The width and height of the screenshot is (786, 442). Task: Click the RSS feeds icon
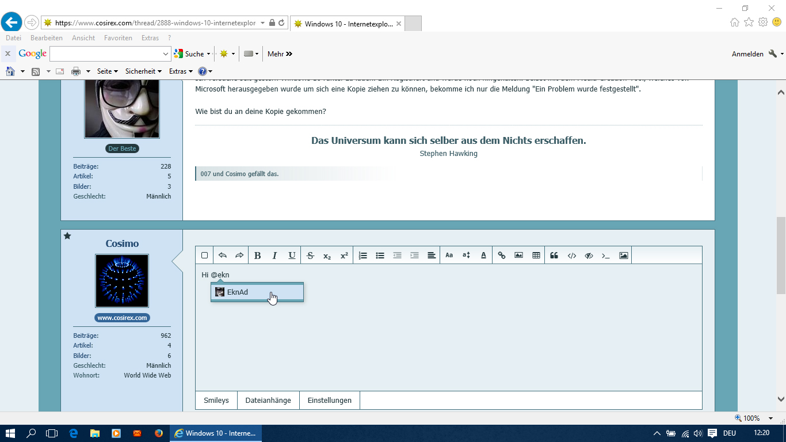pyautogui.click(x=36, y=71)
